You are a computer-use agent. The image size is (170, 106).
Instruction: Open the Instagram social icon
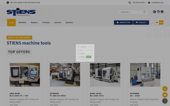coord(158,12)
